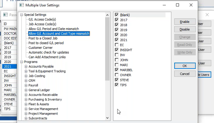This screenshot has width=214, height=123.
Task: Expand Tool & Equipment Tracking node
Action: [26, 71]
